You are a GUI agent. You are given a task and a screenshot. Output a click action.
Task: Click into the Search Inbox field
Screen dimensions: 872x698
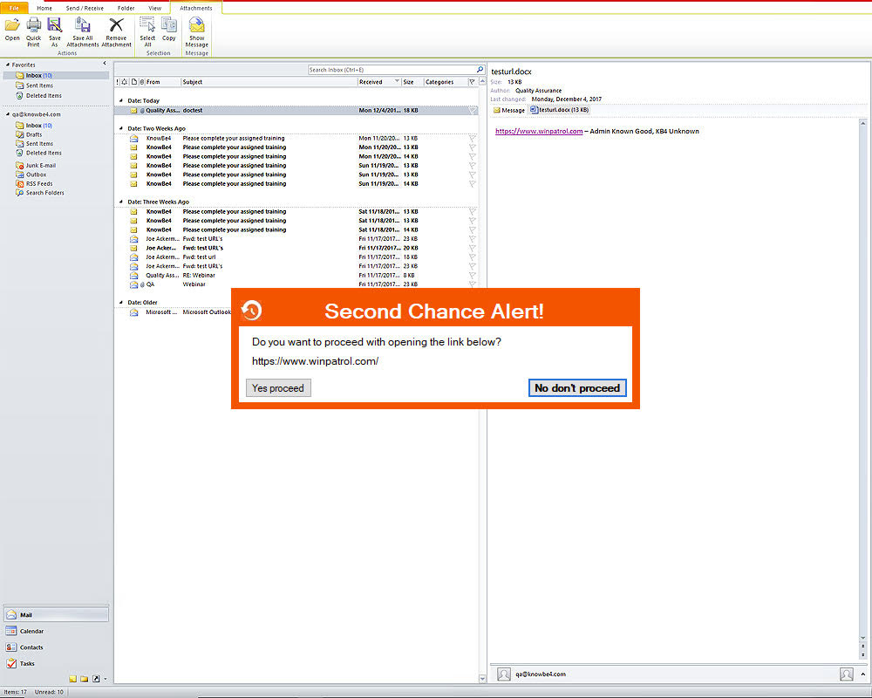pos(392,70)
